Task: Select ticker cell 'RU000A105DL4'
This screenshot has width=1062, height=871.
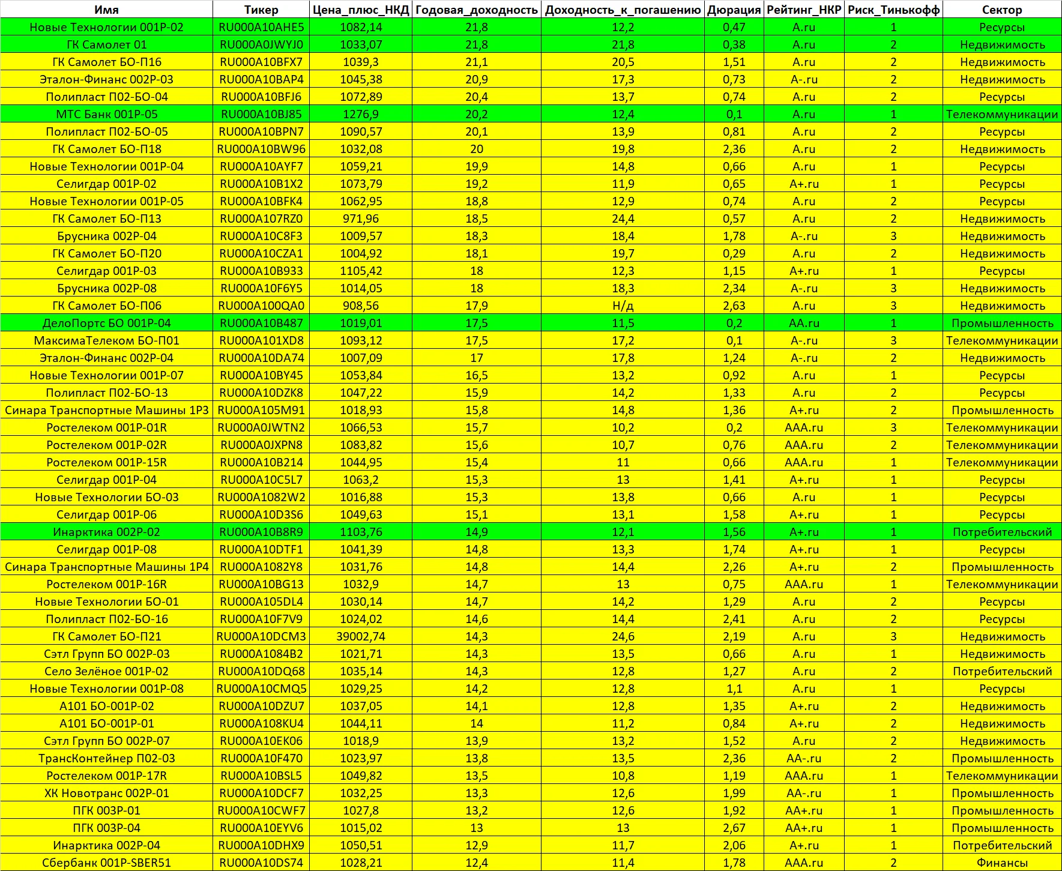Action: tap(262, 601)
